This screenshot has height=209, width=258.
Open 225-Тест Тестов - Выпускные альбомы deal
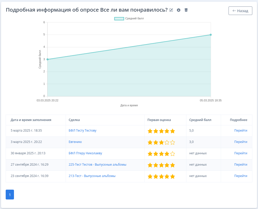(97, 165)
